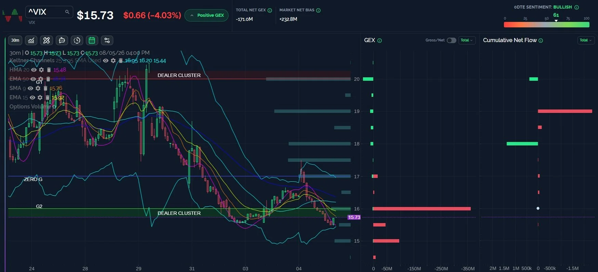Click the -171.0M total net GEX value

point(244,19)
